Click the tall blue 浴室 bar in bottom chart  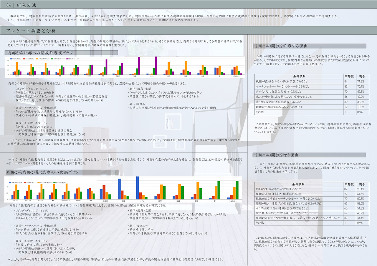coord(119,189)
